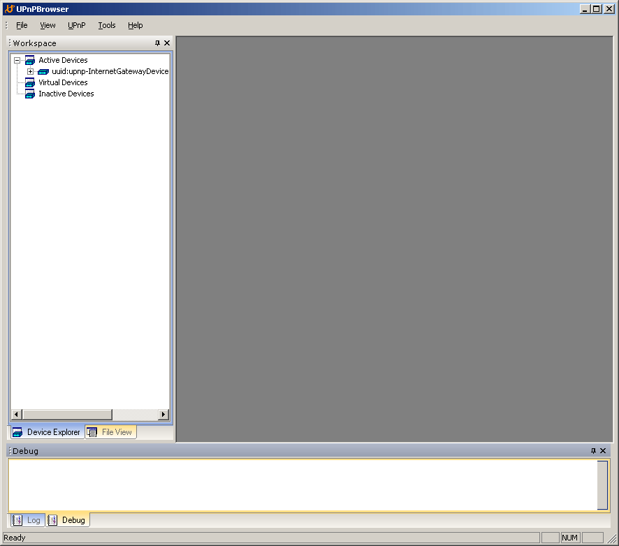619x546 pixels.
Task: Click the Workspace scroll right arrow
Action: tap(163, 414)
